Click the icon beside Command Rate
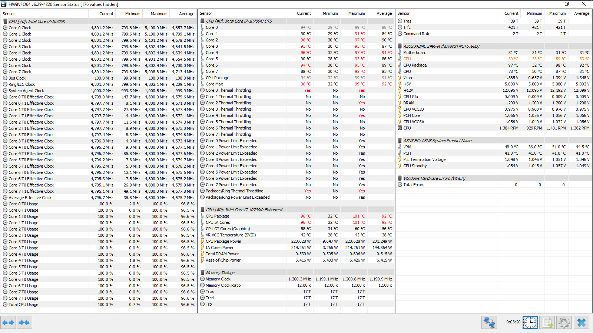 click(x=400, y=34)
